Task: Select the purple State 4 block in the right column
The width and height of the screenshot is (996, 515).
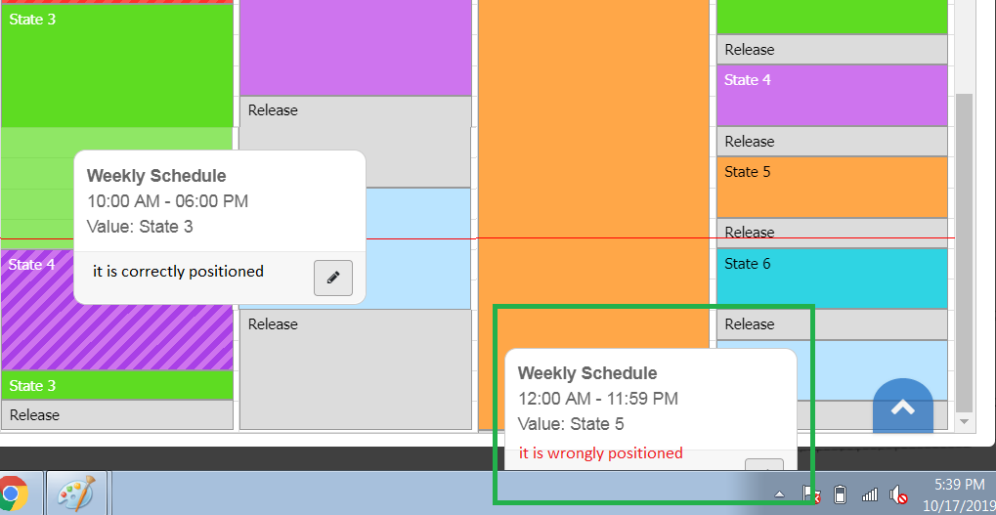Action: click(x=832, y=95)
